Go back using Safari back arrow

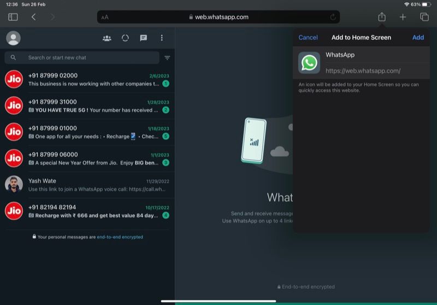coord(34,17)
